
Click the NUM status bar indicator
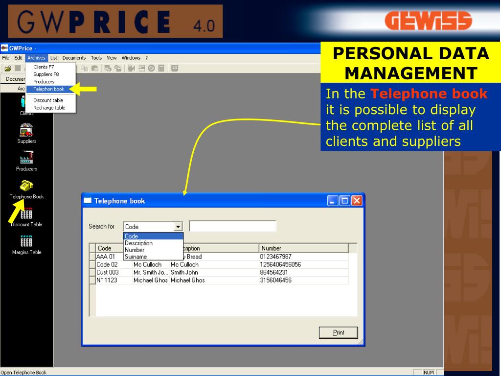pos(429,373)
